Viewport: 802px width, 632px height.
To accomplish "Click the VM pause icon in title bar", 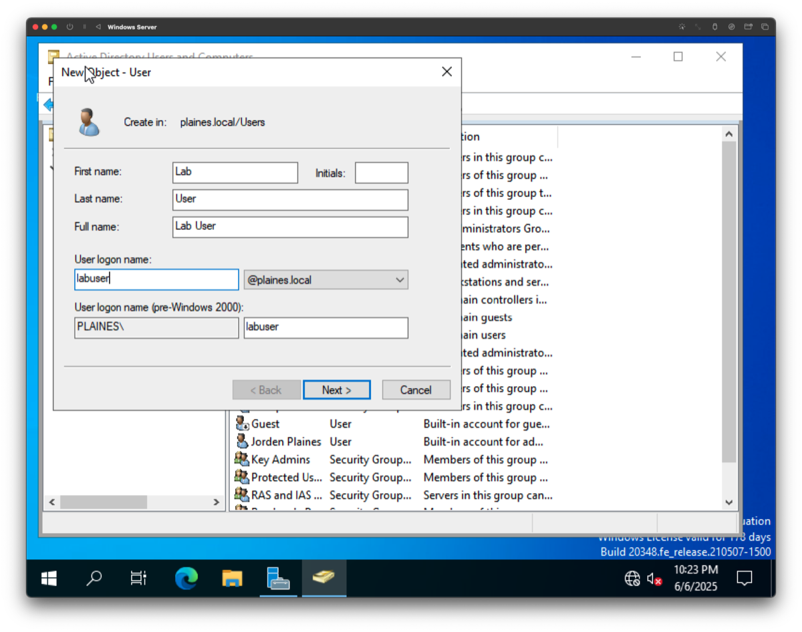I will 85,27.
